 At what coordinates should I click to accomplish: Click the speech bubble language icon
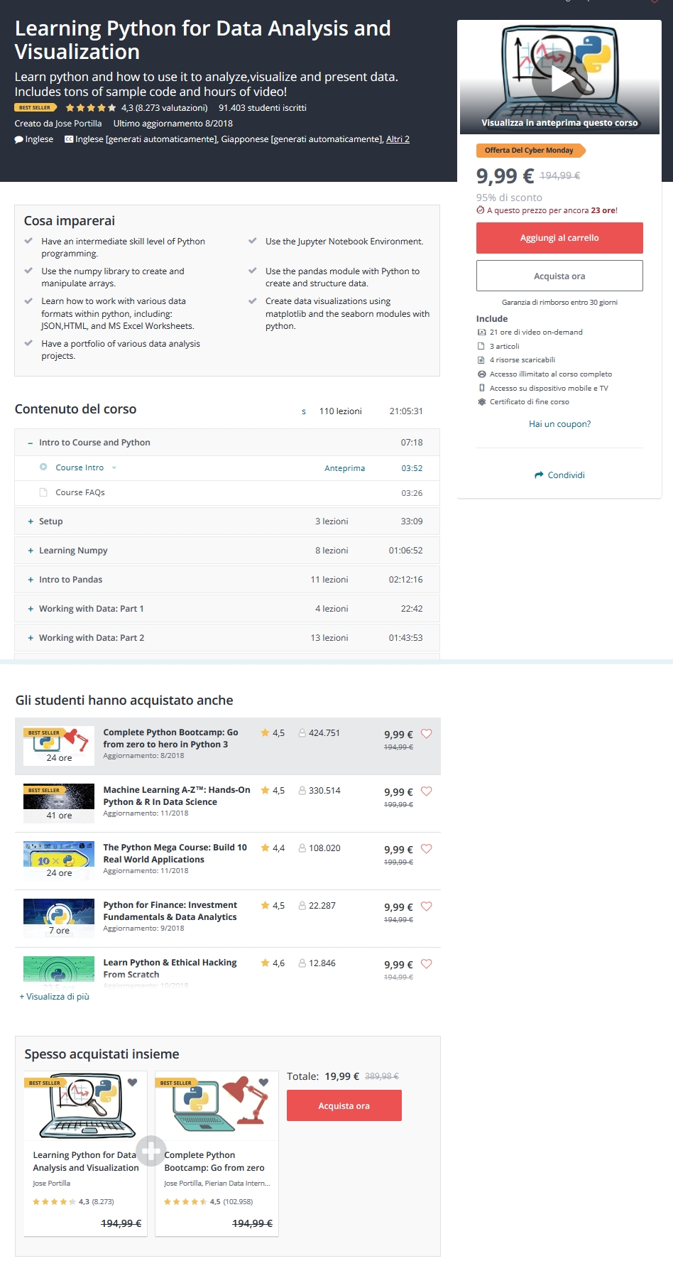pos(19,140)
